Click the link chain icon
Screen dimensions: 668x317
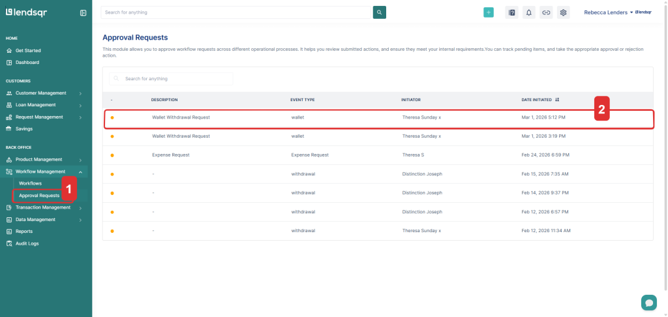click(546, 12)
